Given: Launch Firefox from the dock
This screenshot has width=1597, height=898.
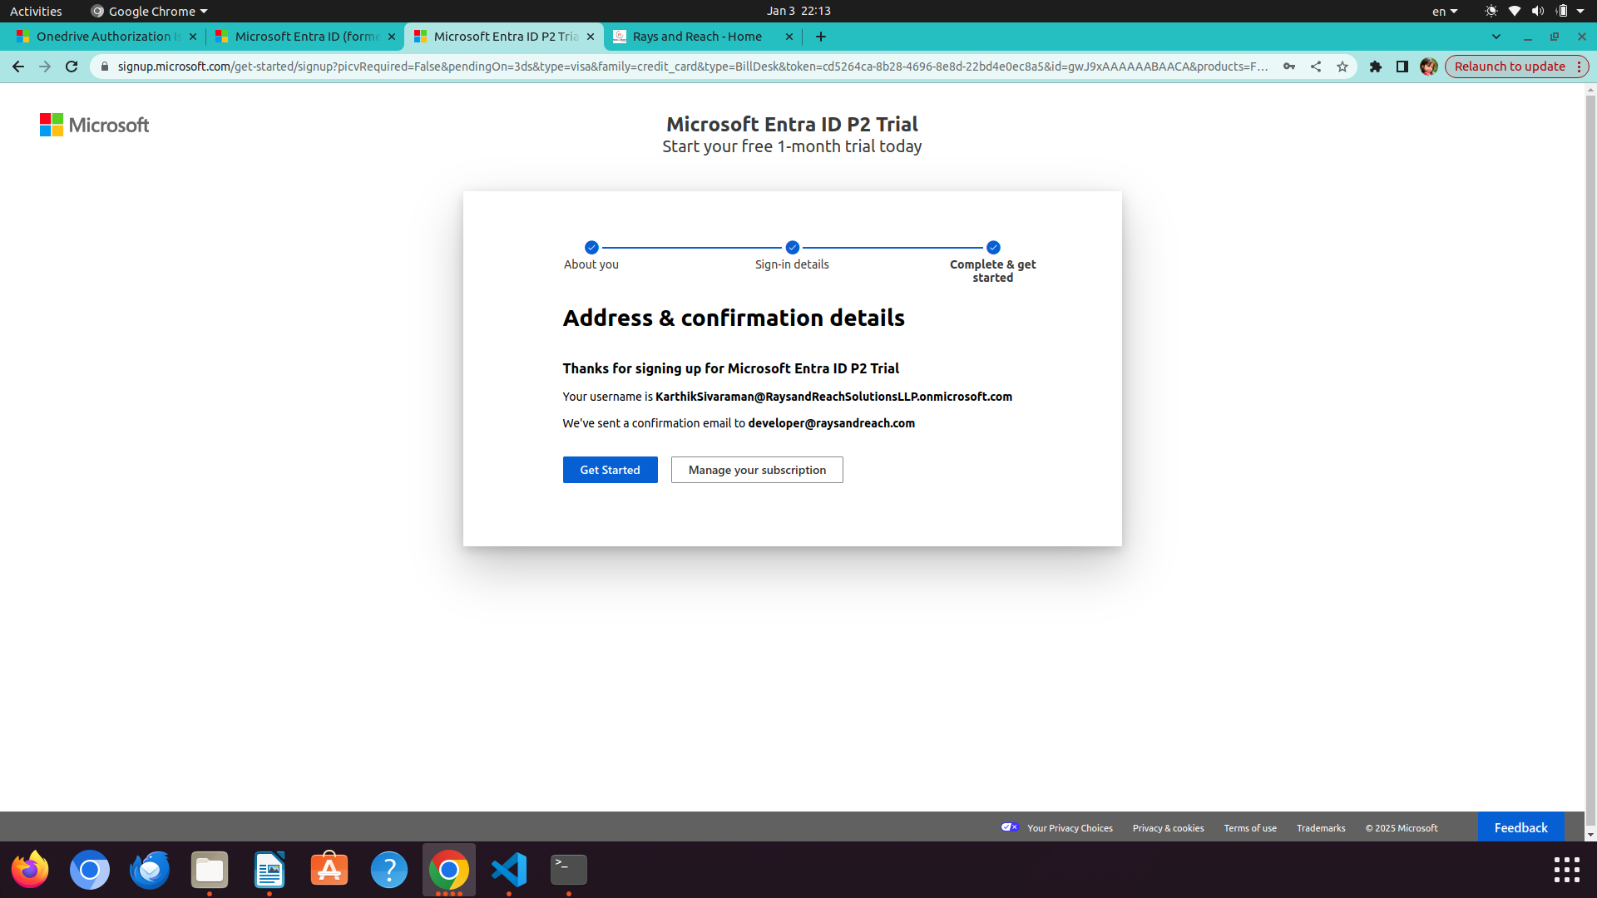Looking at the screenshot, I should [30, 870].
